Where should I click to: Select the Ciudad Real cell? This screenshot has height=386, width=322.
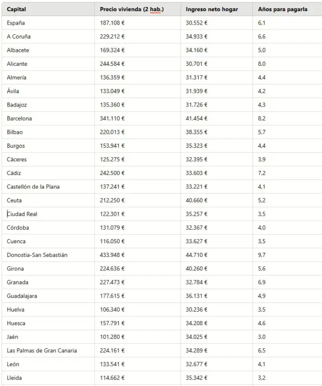22,214
